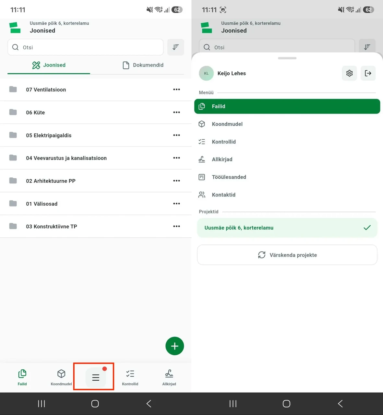This screenshot has height=415, width=383.
Task: Open options for 05 Elektripaigaldis folder
Action: (176, 135)
